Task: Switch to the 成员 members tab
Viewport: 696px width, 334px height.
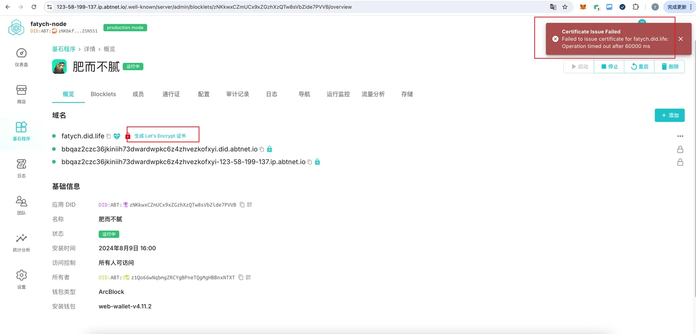Action: tap(138, 94)
